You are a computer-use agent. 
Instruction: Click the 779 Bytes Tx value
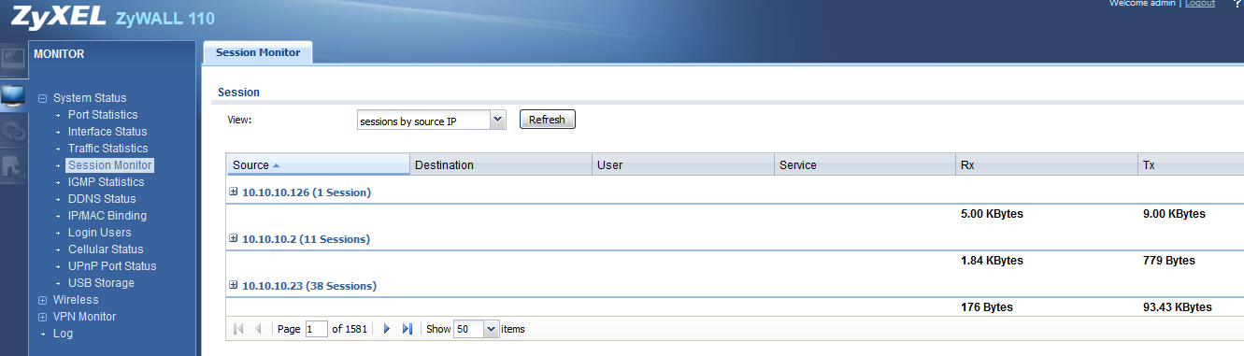(x=1168, y=261)
